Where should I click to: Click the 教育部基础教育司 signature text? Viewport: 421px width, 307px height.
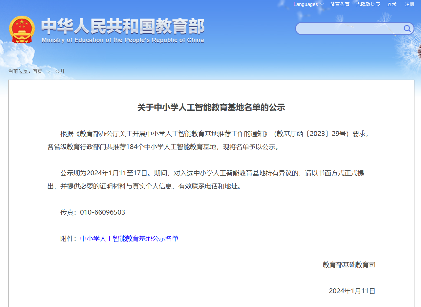349,265
